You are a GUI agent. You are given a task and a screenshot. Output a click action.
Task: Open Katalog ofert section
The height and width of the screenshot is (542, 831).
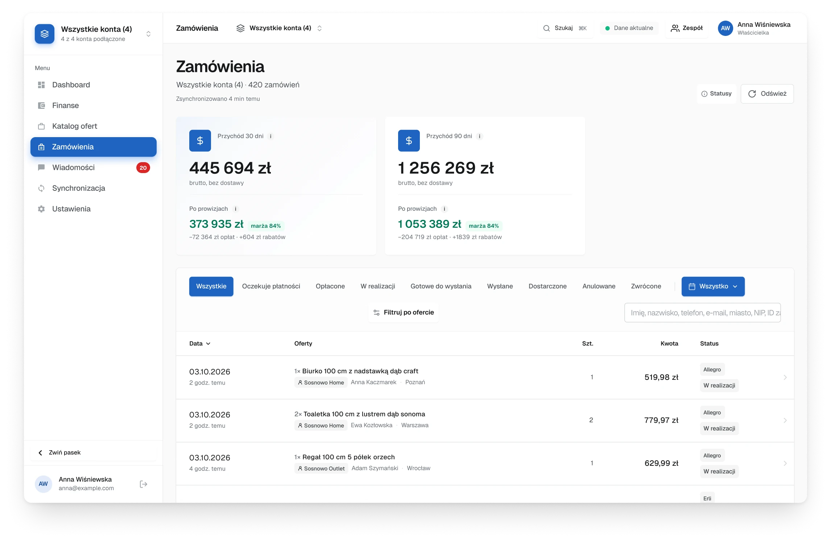[94, 126]
